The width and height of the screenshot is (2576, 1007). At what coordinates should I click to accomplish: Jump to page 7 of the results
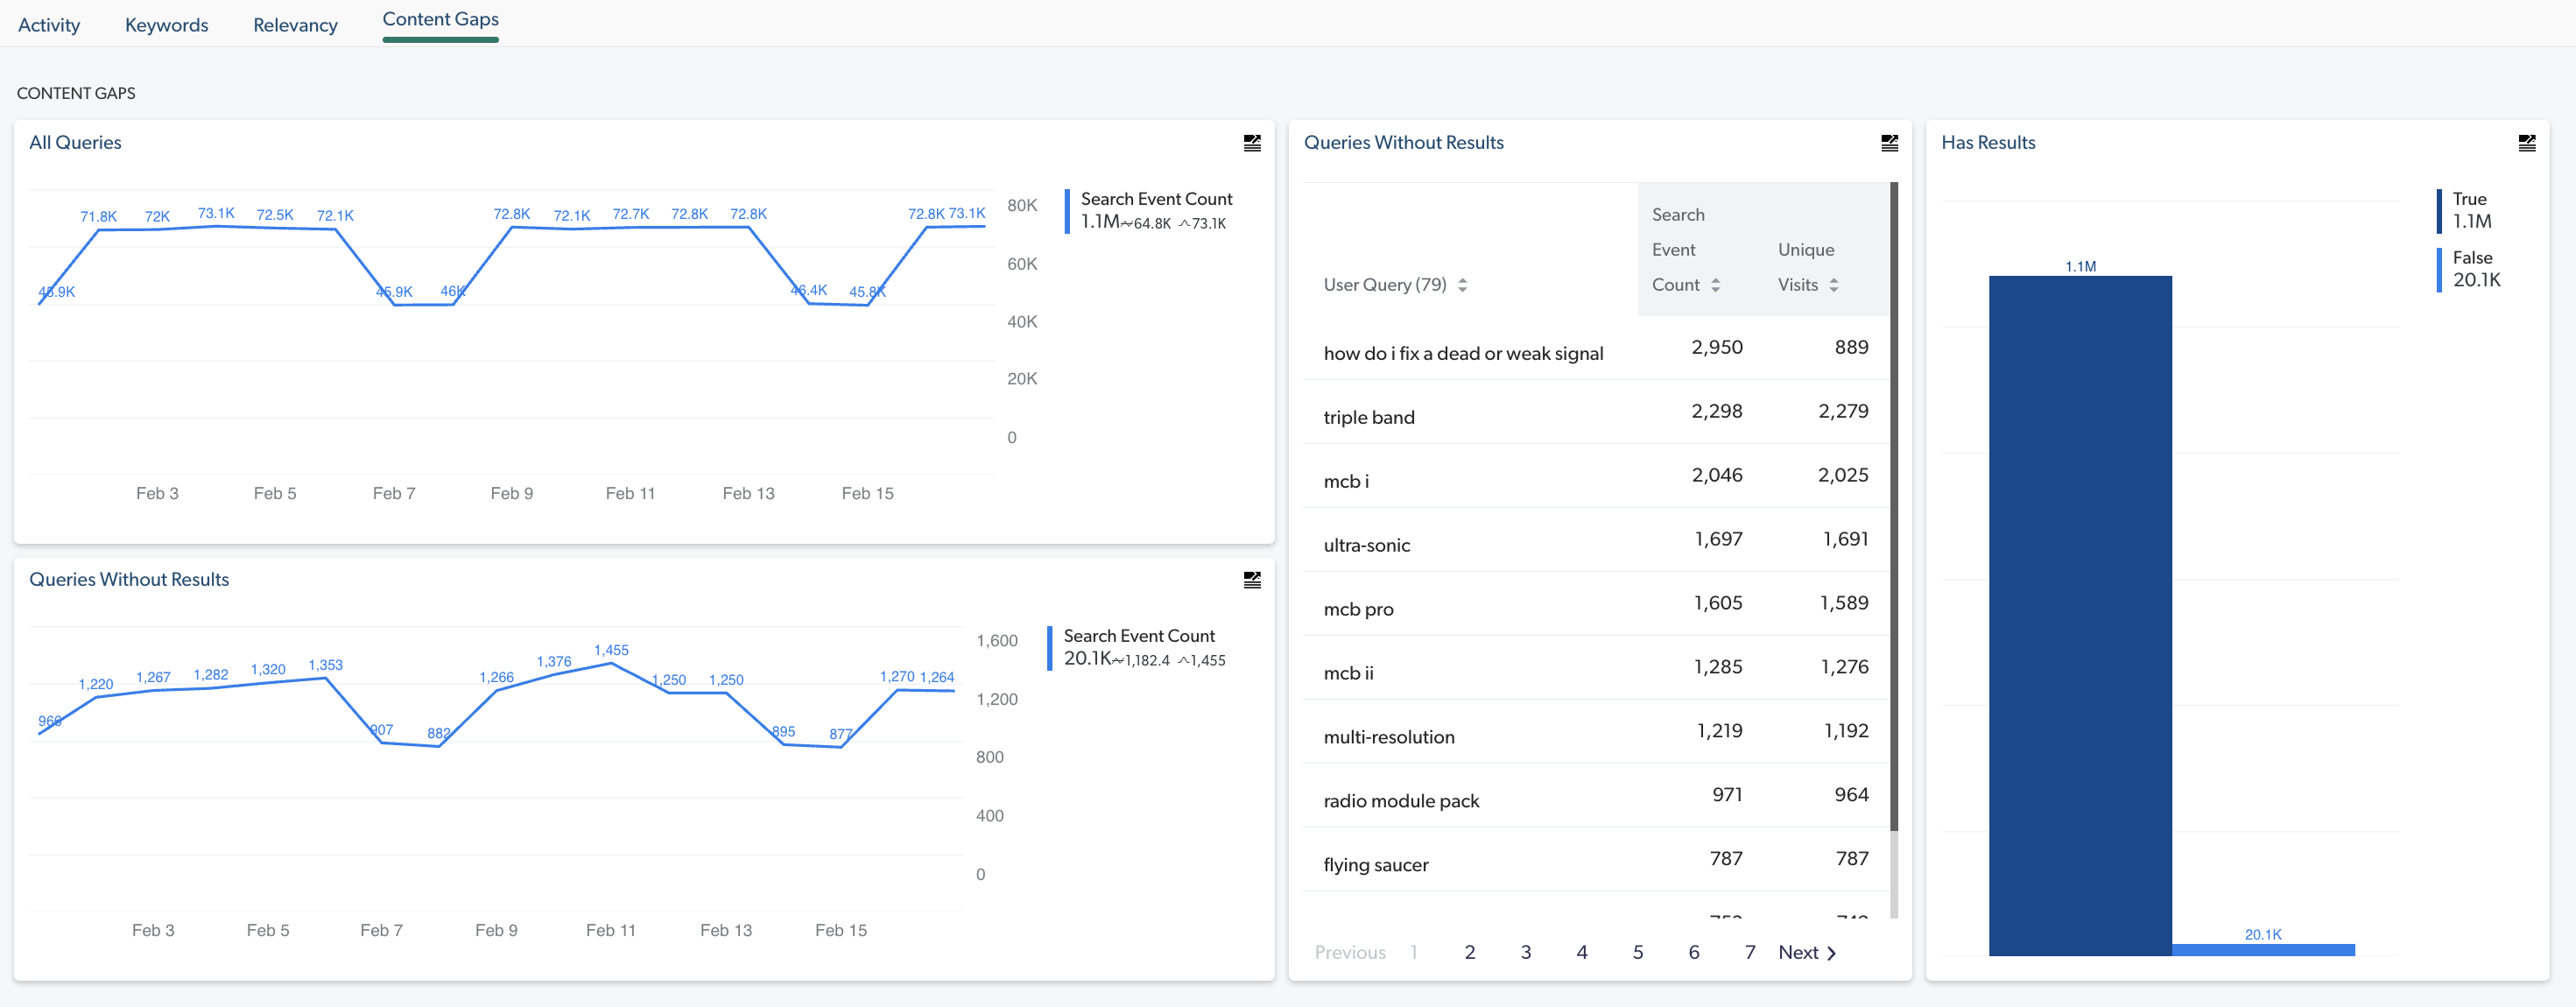pyautogui.click(x=1750, y=952)
